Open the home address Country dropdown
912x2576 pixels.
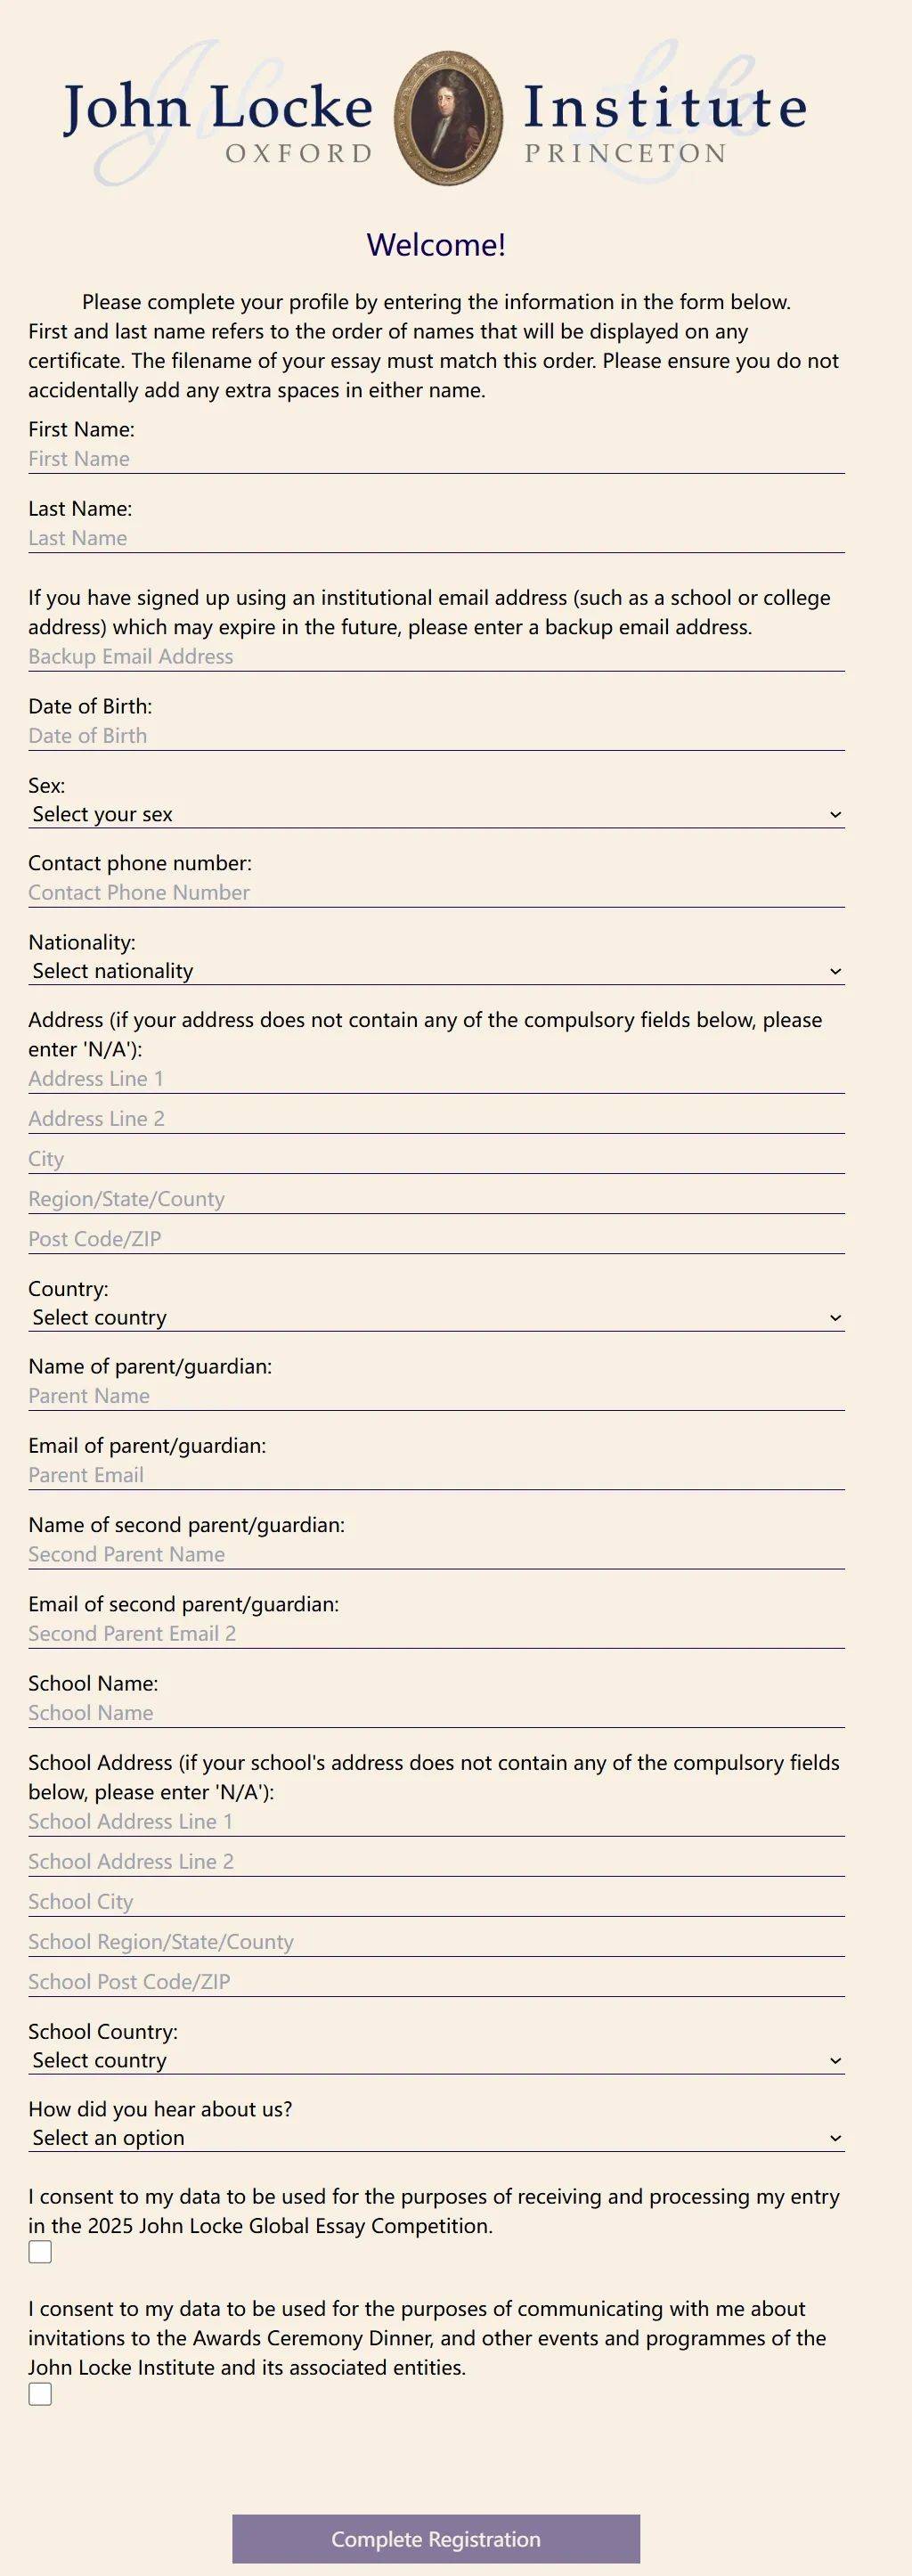pos(436,1317)
